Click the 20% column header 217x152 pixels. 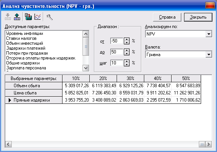pos(103,78)
